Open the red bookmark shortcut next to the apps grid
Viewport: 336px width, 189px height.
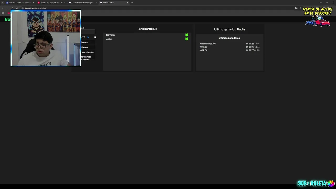coord(8,13)
